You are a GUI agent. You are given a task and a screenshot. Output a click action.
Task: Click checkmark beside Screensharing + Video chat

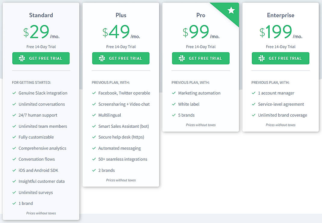point(94,104)
